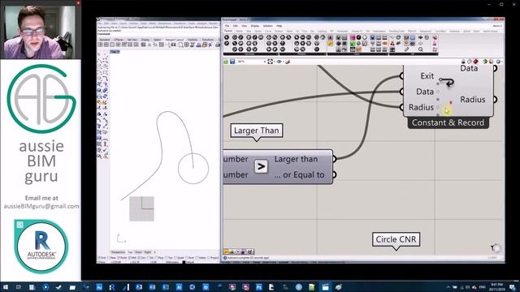Toggle Mid osnap checkbox in Rhino
The height and width of the screenshot is (292, 520).
click(x=130, y=258)
